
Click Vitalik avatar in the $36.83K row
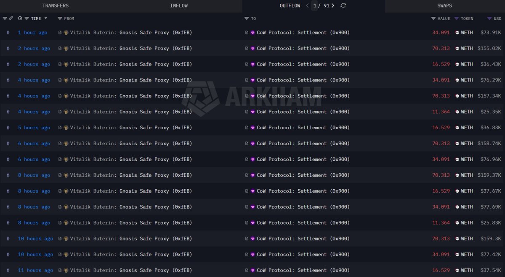66,128
